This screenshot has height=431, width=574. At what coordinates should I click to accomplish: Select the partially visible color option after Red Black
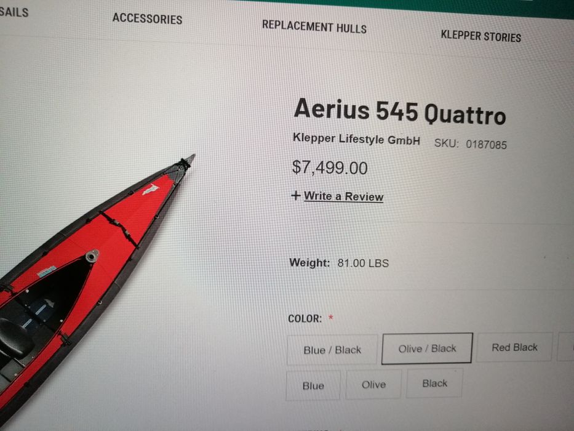point(565,346)
